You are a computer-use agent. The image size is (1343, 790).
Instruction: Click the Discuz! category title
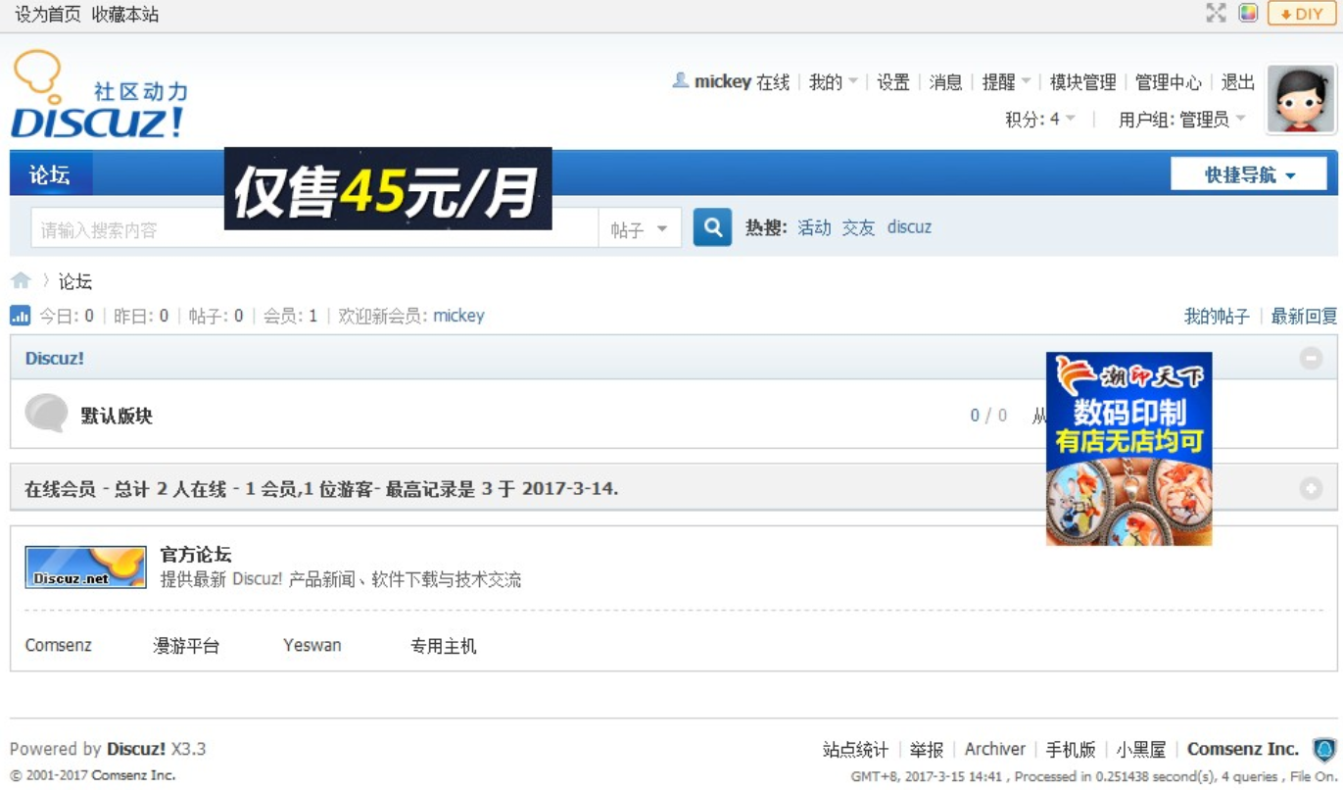coord(55,359)
